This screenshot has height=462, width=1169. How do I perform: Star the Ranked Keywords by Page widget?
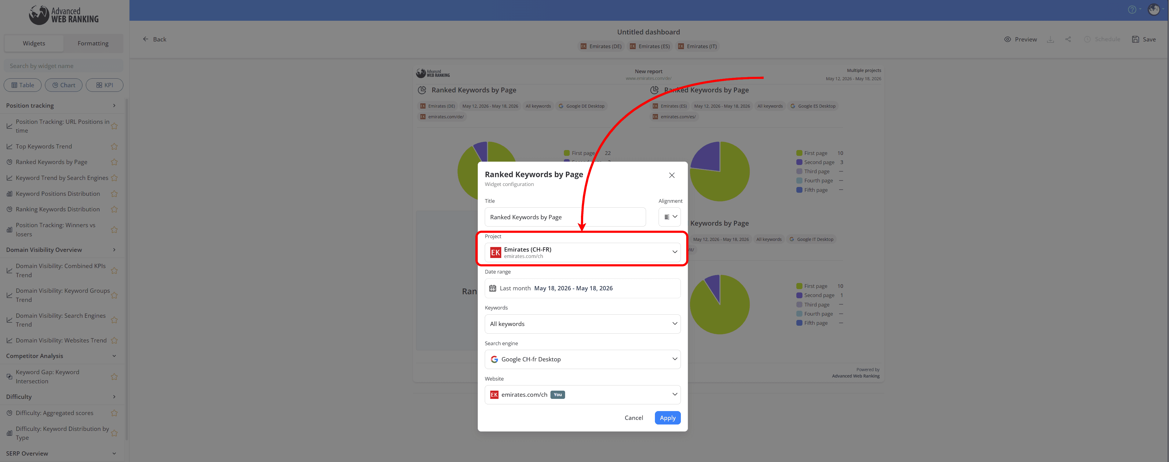point(114,162)
